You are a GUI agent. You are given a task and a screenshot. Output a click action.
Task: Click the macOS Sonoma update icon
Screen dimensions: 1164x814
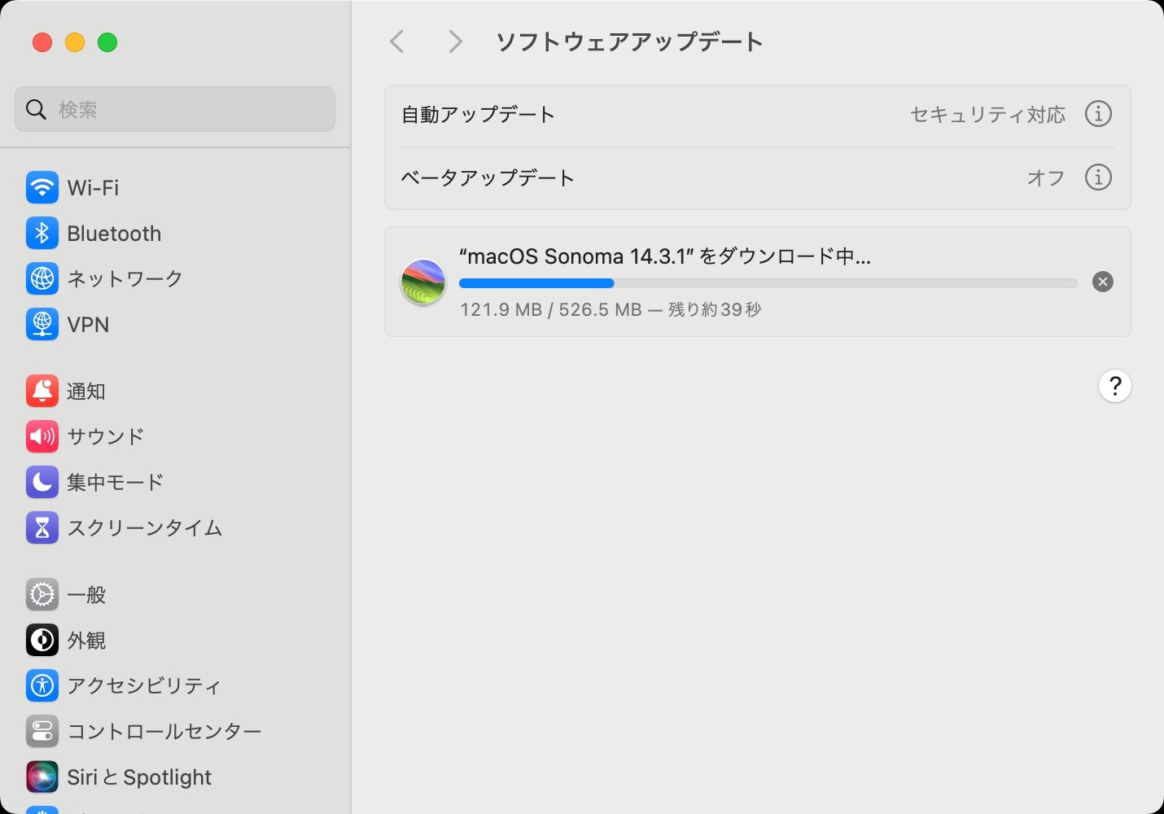[423, 282]
